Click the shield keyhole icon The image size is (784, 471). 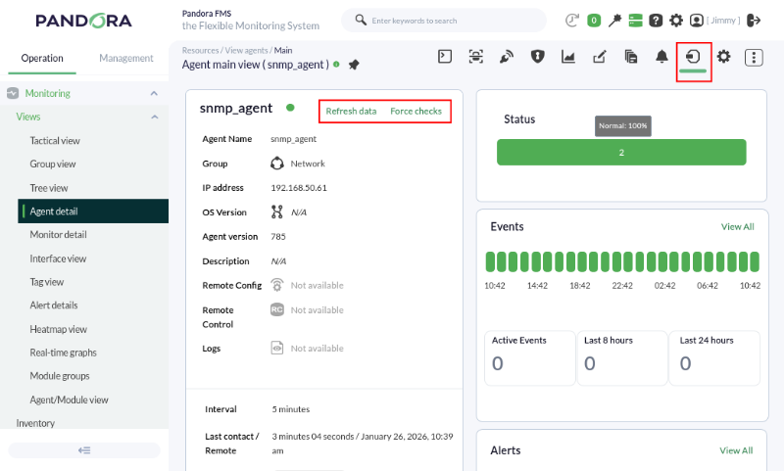(537, 57)
